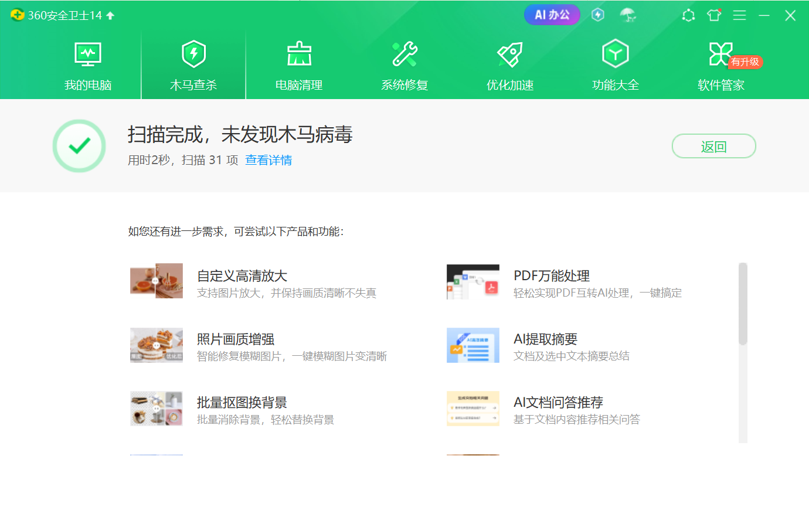
Task: Click the hexagon lightning icon in title bar
Action: [x=598, y=15]
